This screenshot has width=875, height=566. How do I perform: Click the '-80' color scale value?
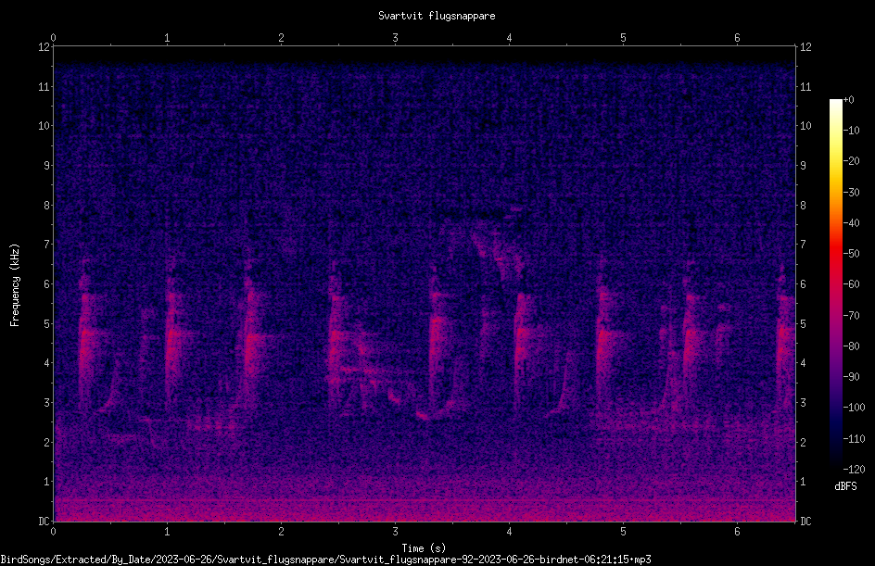852,346
